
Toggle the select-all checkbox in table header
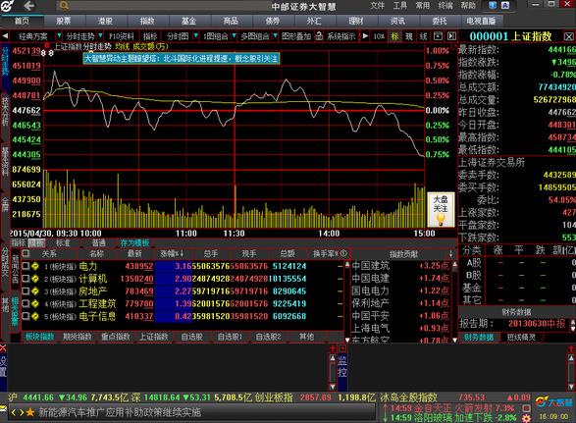click(26, 253)
